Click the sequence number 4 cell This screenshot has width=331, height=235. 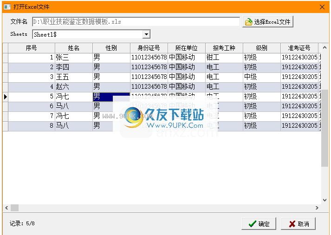[x=32, y=87]
